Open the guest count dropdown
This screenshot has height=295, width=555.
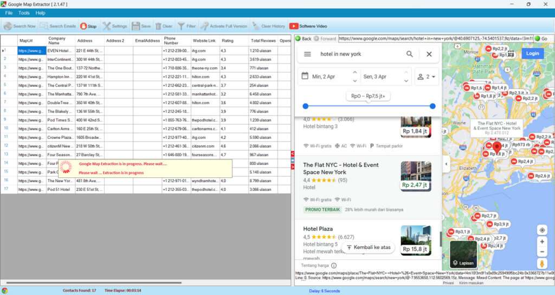click(x=427, y=76)
